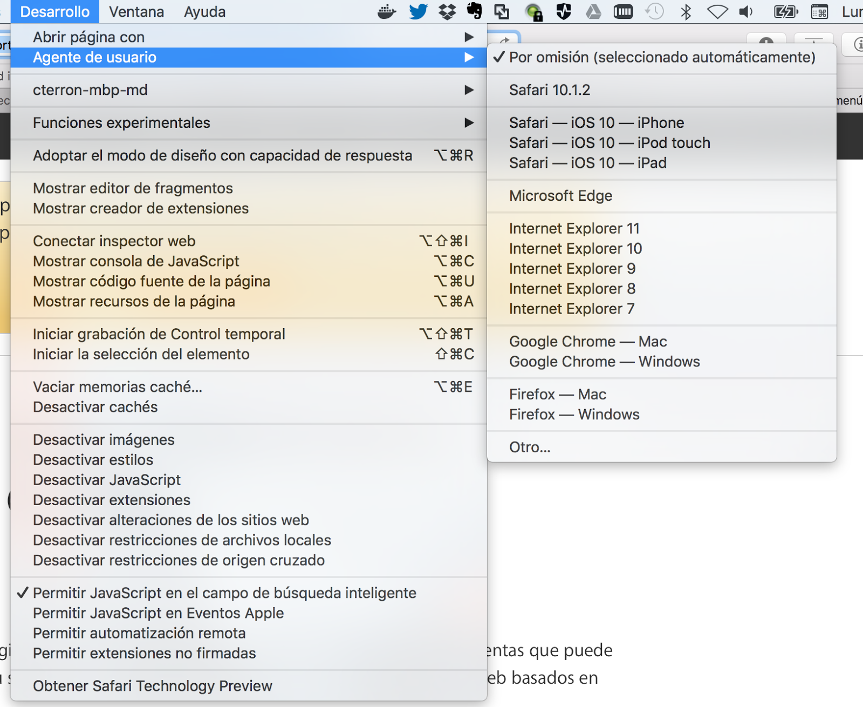Toggle Desactivar restricciones de origen cruzado

point(249,560)
